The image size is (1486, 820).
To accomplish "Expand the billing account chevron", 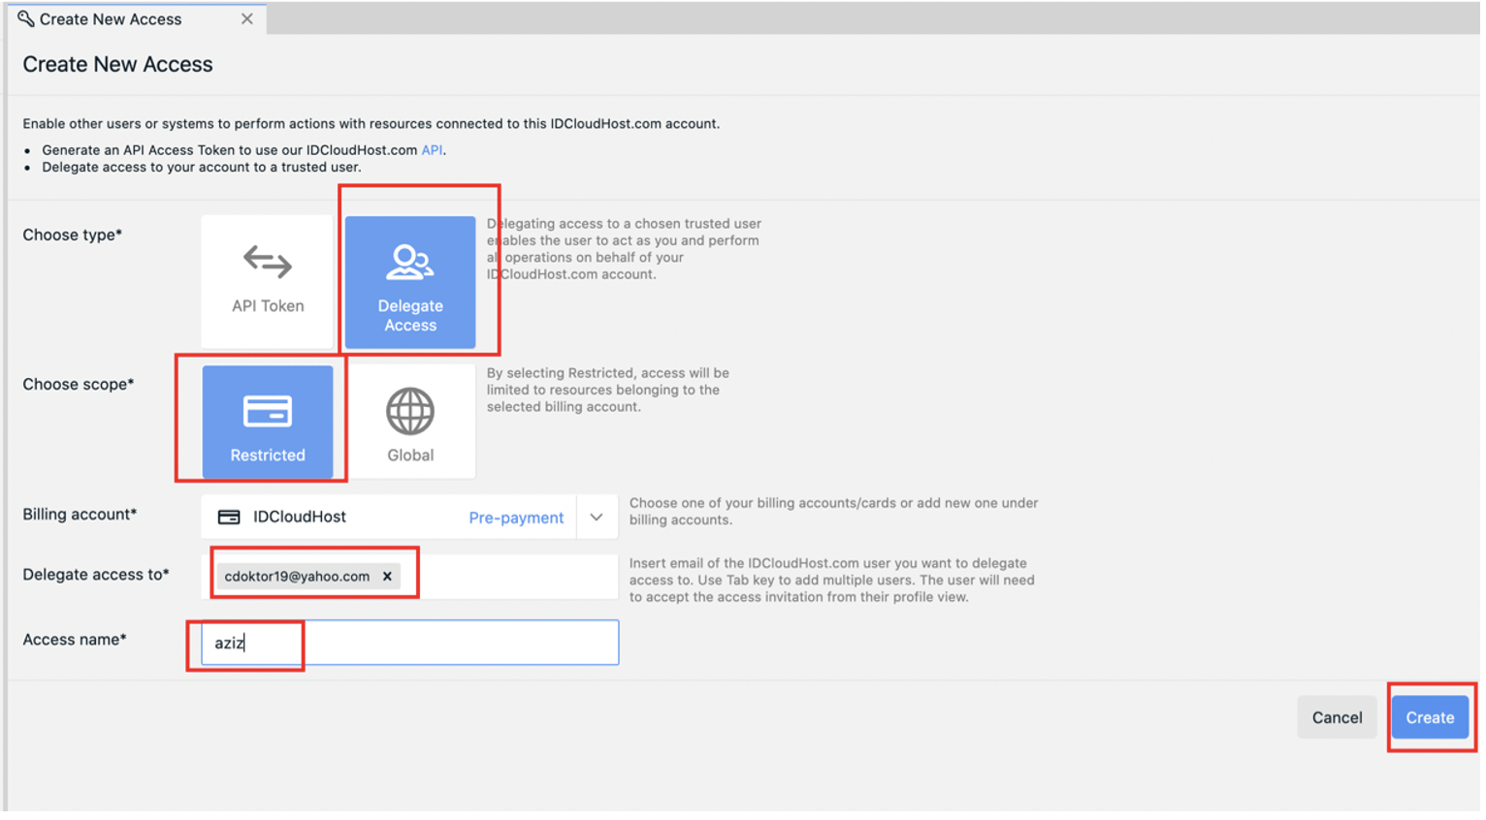I will (x=597, y=518).
